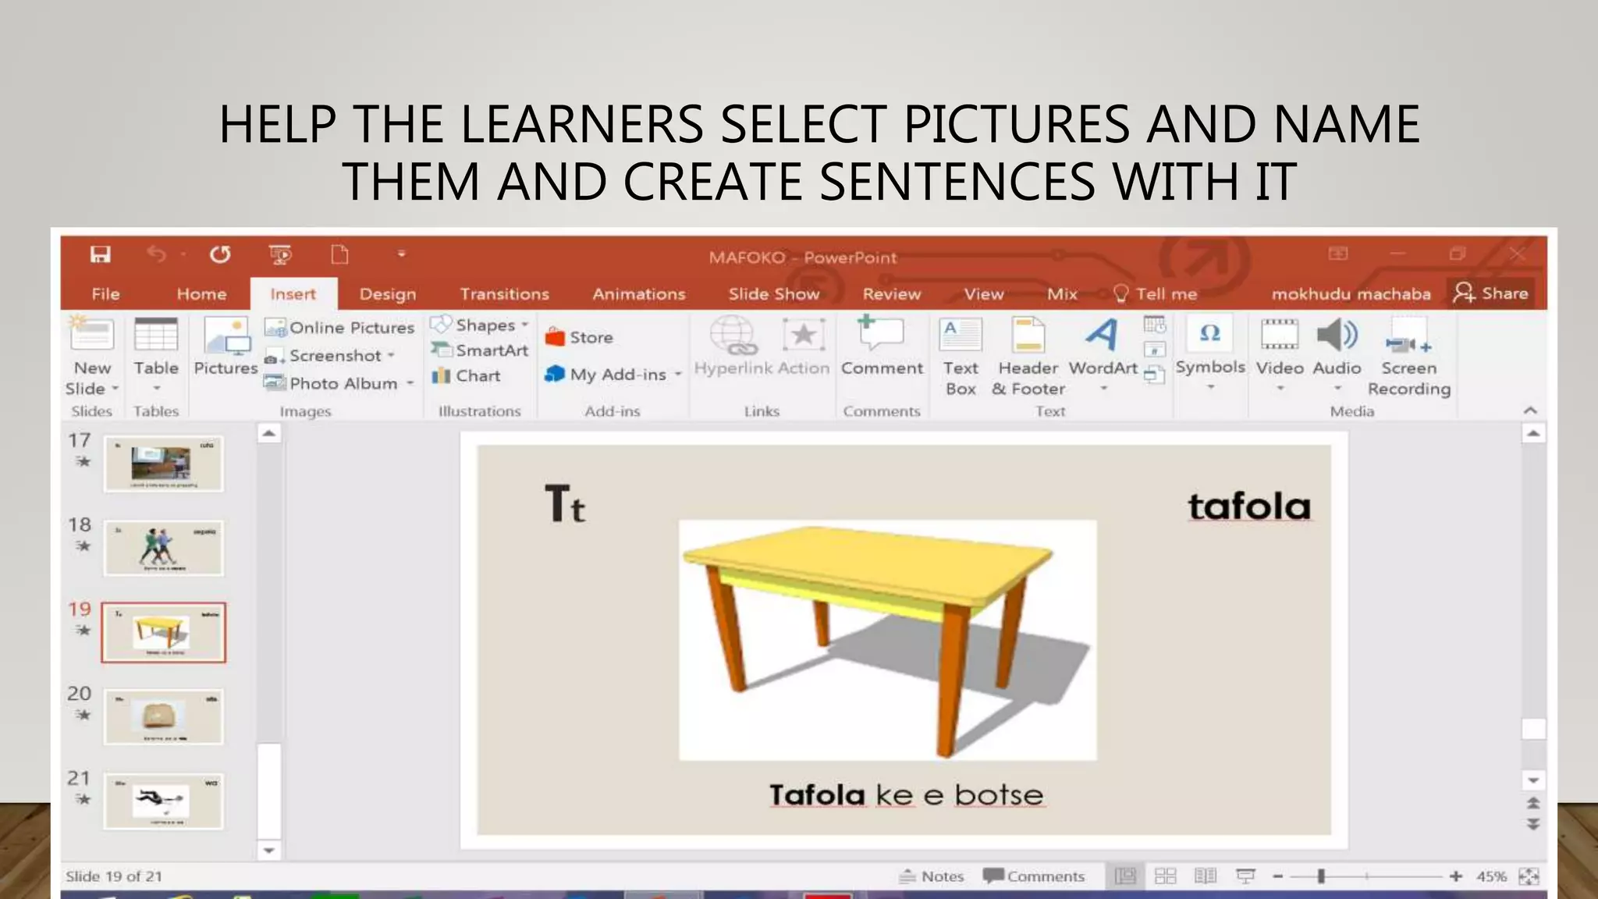Switch to Normal view
The height and width of the screenshot is (899, 1598).
pyautogui.click(x=1125, y=876)
